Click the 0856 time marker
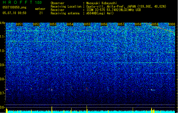 pyautogui.click(x=104, y=24)
